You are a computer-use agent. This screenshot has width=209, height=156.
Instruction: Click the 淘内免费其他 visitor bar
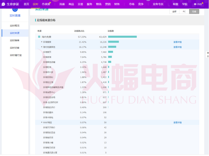coord(112,47)
